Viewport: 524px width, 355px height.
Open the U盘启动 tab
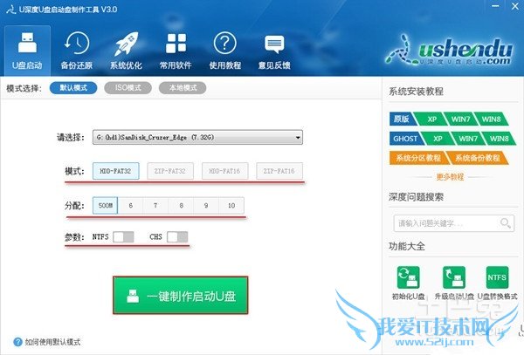[x=27, y=51]
